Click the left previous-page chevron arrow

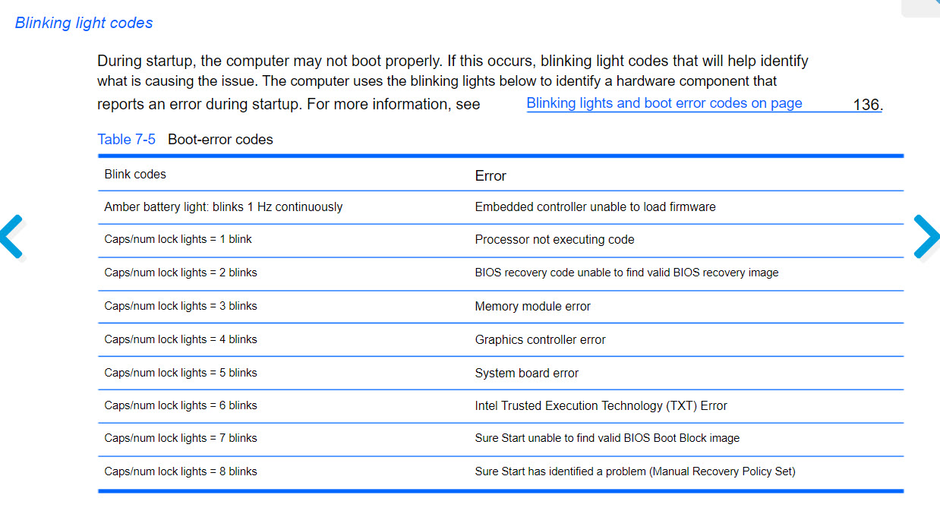pos(13,237)
